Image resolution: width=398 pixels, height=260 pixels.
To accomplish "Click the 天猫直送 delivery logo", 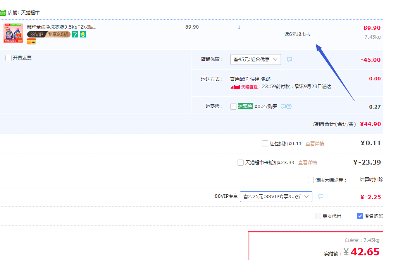I will point(244,87).
